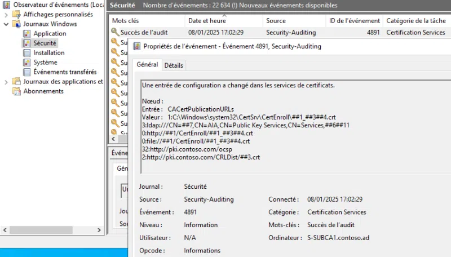Click key icon of the 17:02:29 audit event
This screenshot has height=257, width=451.
coord(115,32)
